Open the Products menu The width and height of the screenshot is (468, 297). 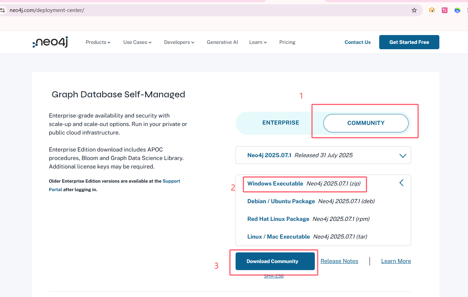click(x=98, y=42)
